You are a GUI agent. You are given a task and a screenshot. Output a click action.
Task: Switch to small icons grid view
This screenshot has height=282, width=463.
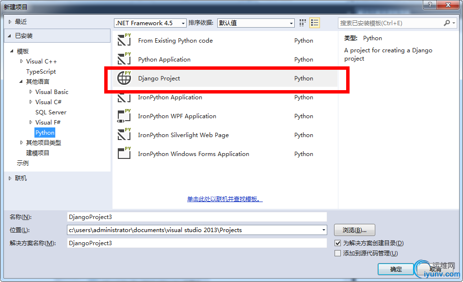point(303,23)
